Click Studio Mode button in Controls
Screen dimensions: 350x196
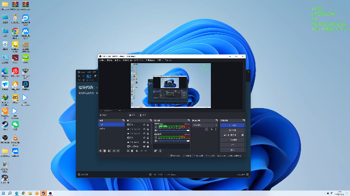coord(232,140)
